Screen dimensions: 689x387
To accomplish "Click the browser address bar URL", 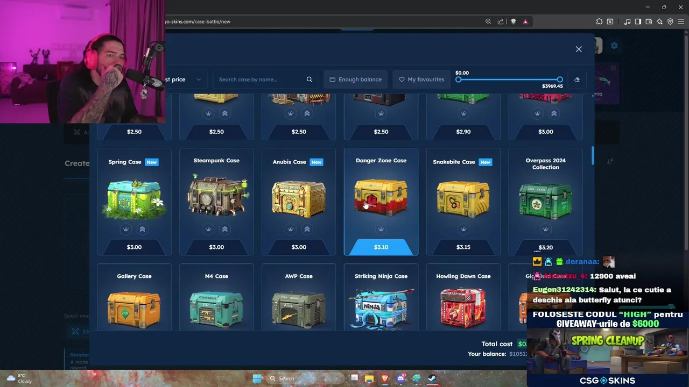I will tap(198, 21).
